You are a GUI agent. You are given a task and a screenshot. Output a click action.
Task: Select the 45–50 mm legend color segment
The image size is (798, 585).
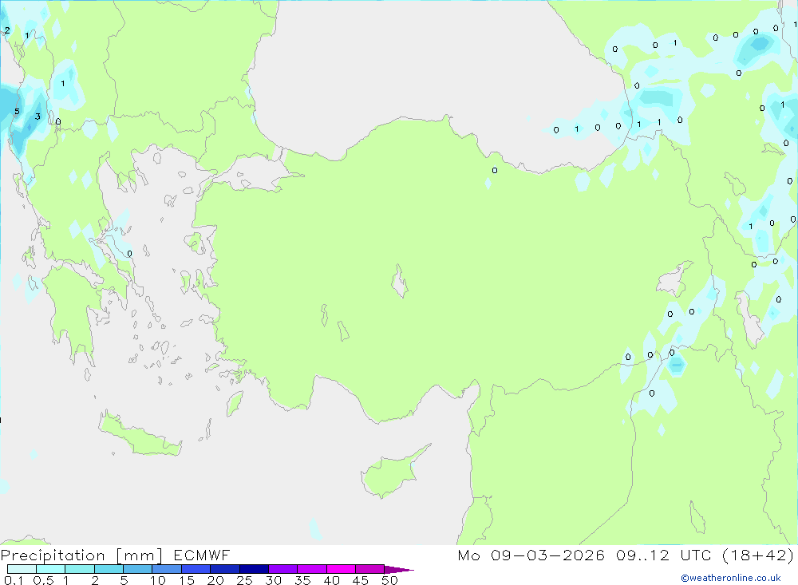pos(370,569)
